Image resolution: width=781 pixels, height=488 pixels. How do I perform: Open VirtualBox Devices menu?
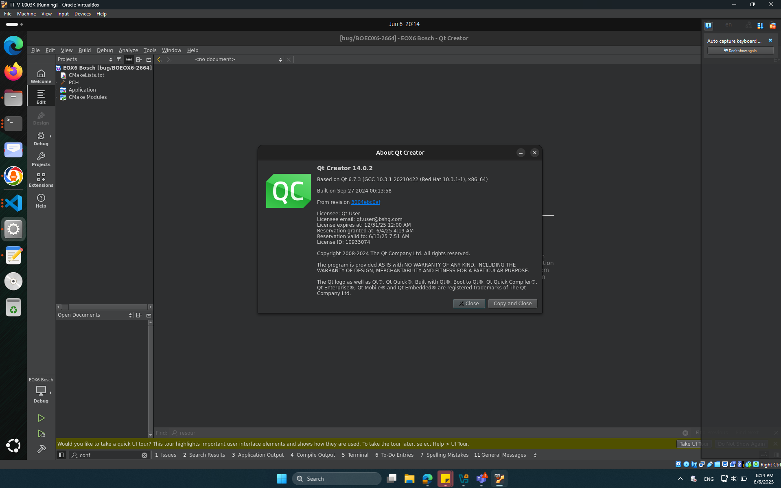(83, 14)
